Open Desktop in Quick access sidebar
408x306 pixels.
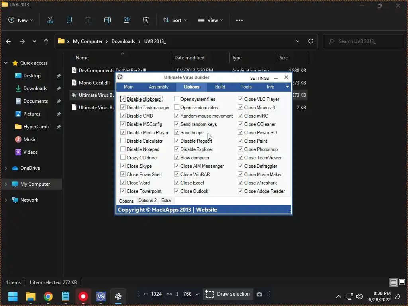tap(32, 76)
